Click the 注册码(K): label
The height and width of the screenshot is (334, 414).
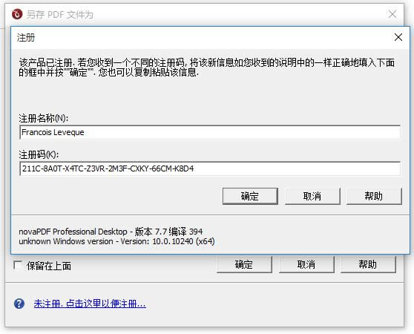tap(39, 154)
